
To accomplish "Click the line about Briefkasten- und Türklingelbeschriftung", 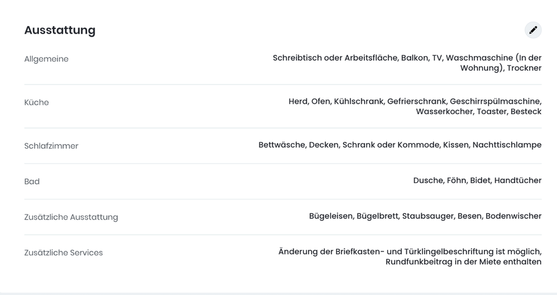I will pos(410,252).
